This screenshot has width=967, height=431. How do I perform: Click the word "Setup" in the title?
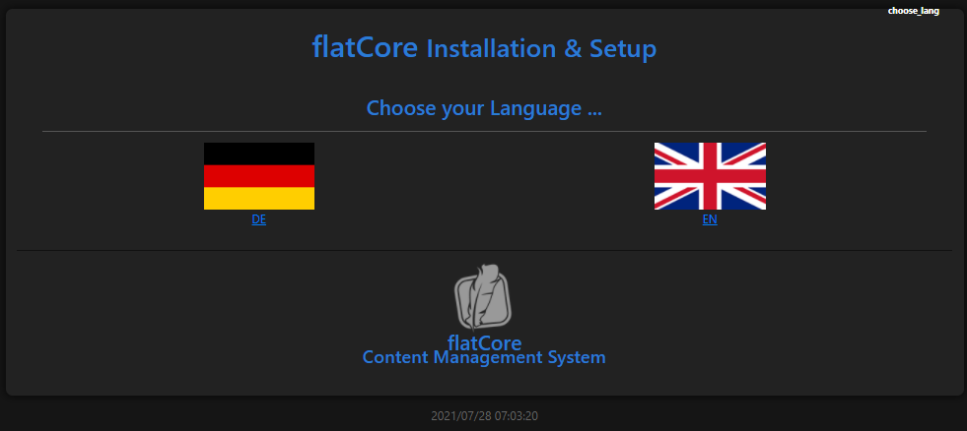[623, 48]
